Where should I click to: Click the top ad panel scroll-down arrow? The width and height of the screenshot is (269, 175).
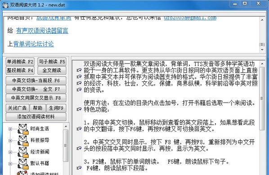262,50
